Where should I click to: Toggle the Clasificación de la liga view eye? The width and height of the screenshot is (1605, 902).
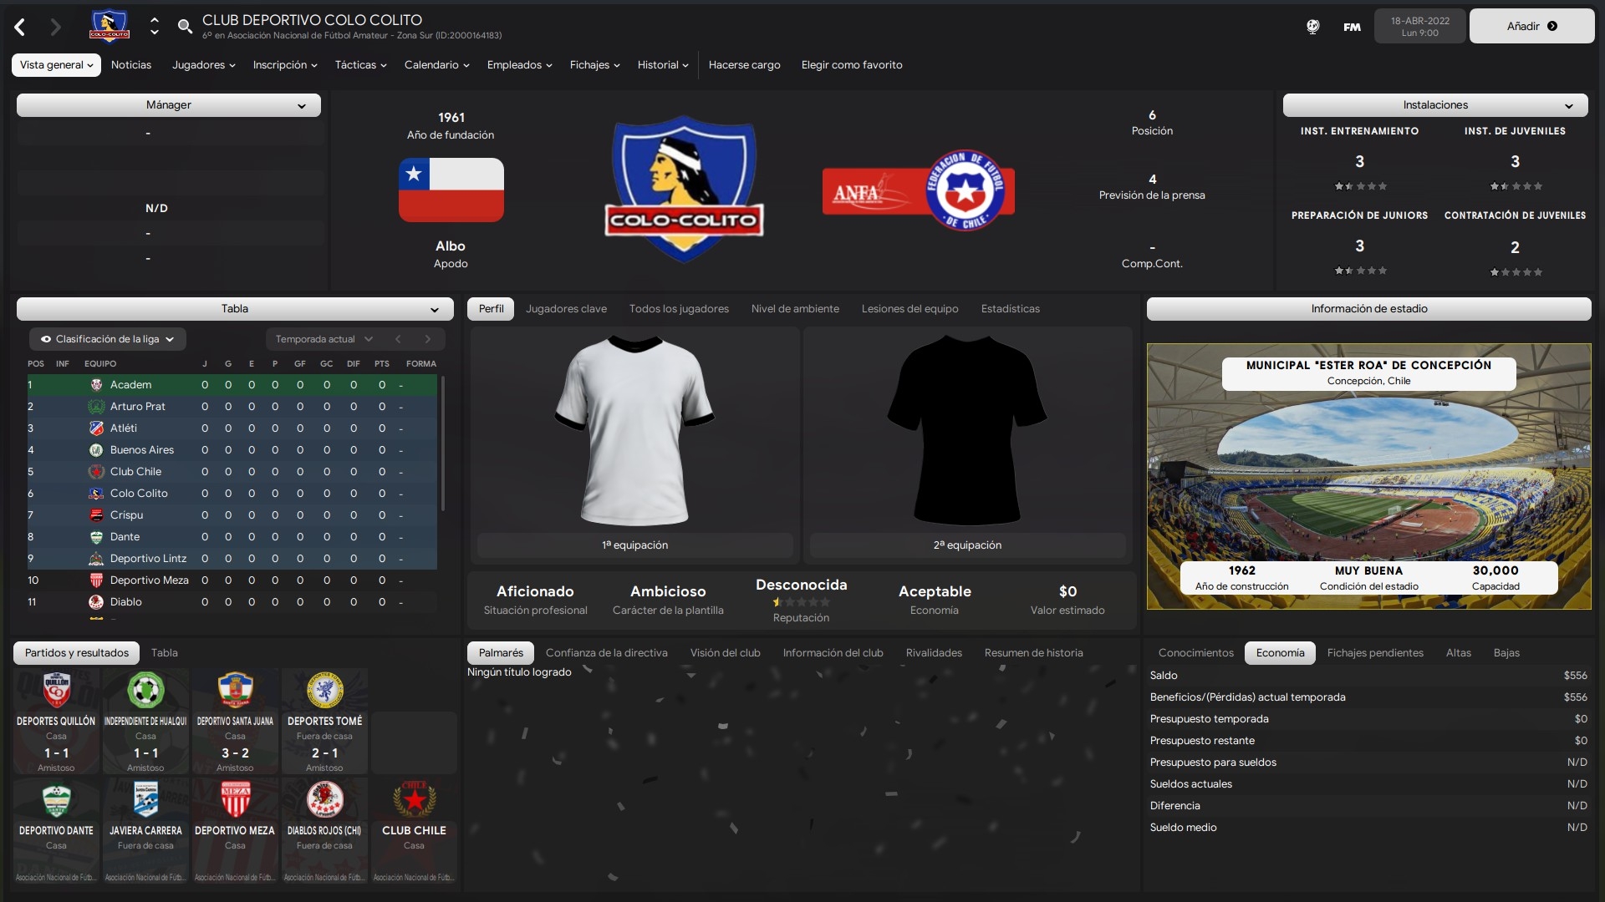pyautogui.click(x=46, y=339)
